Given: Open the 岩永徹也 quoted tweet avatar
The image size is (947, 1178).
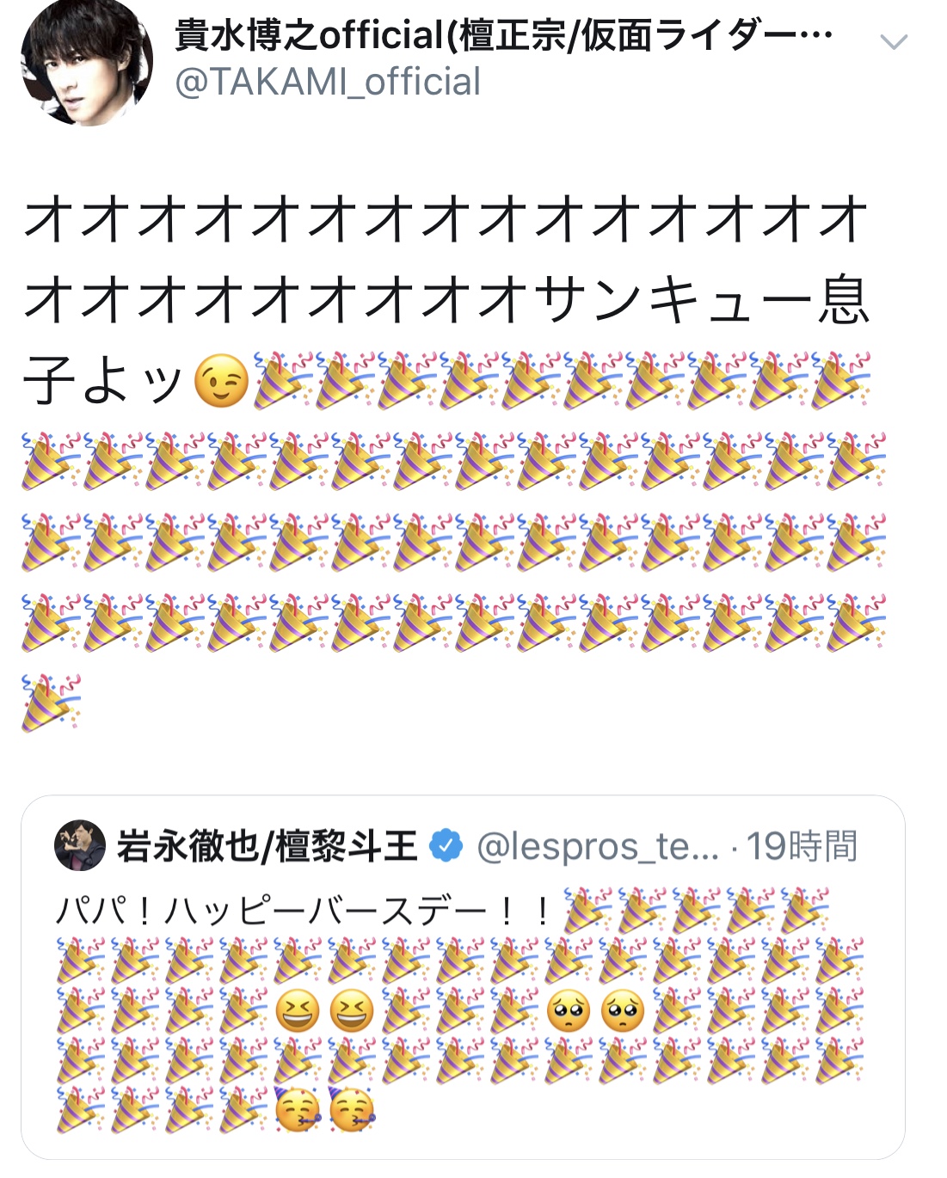Looking at the screenshot, I should [79, 846].
